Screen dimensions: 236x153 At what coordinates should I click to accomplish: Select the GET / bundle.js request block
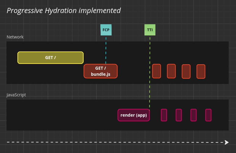[x=101, y=71]
